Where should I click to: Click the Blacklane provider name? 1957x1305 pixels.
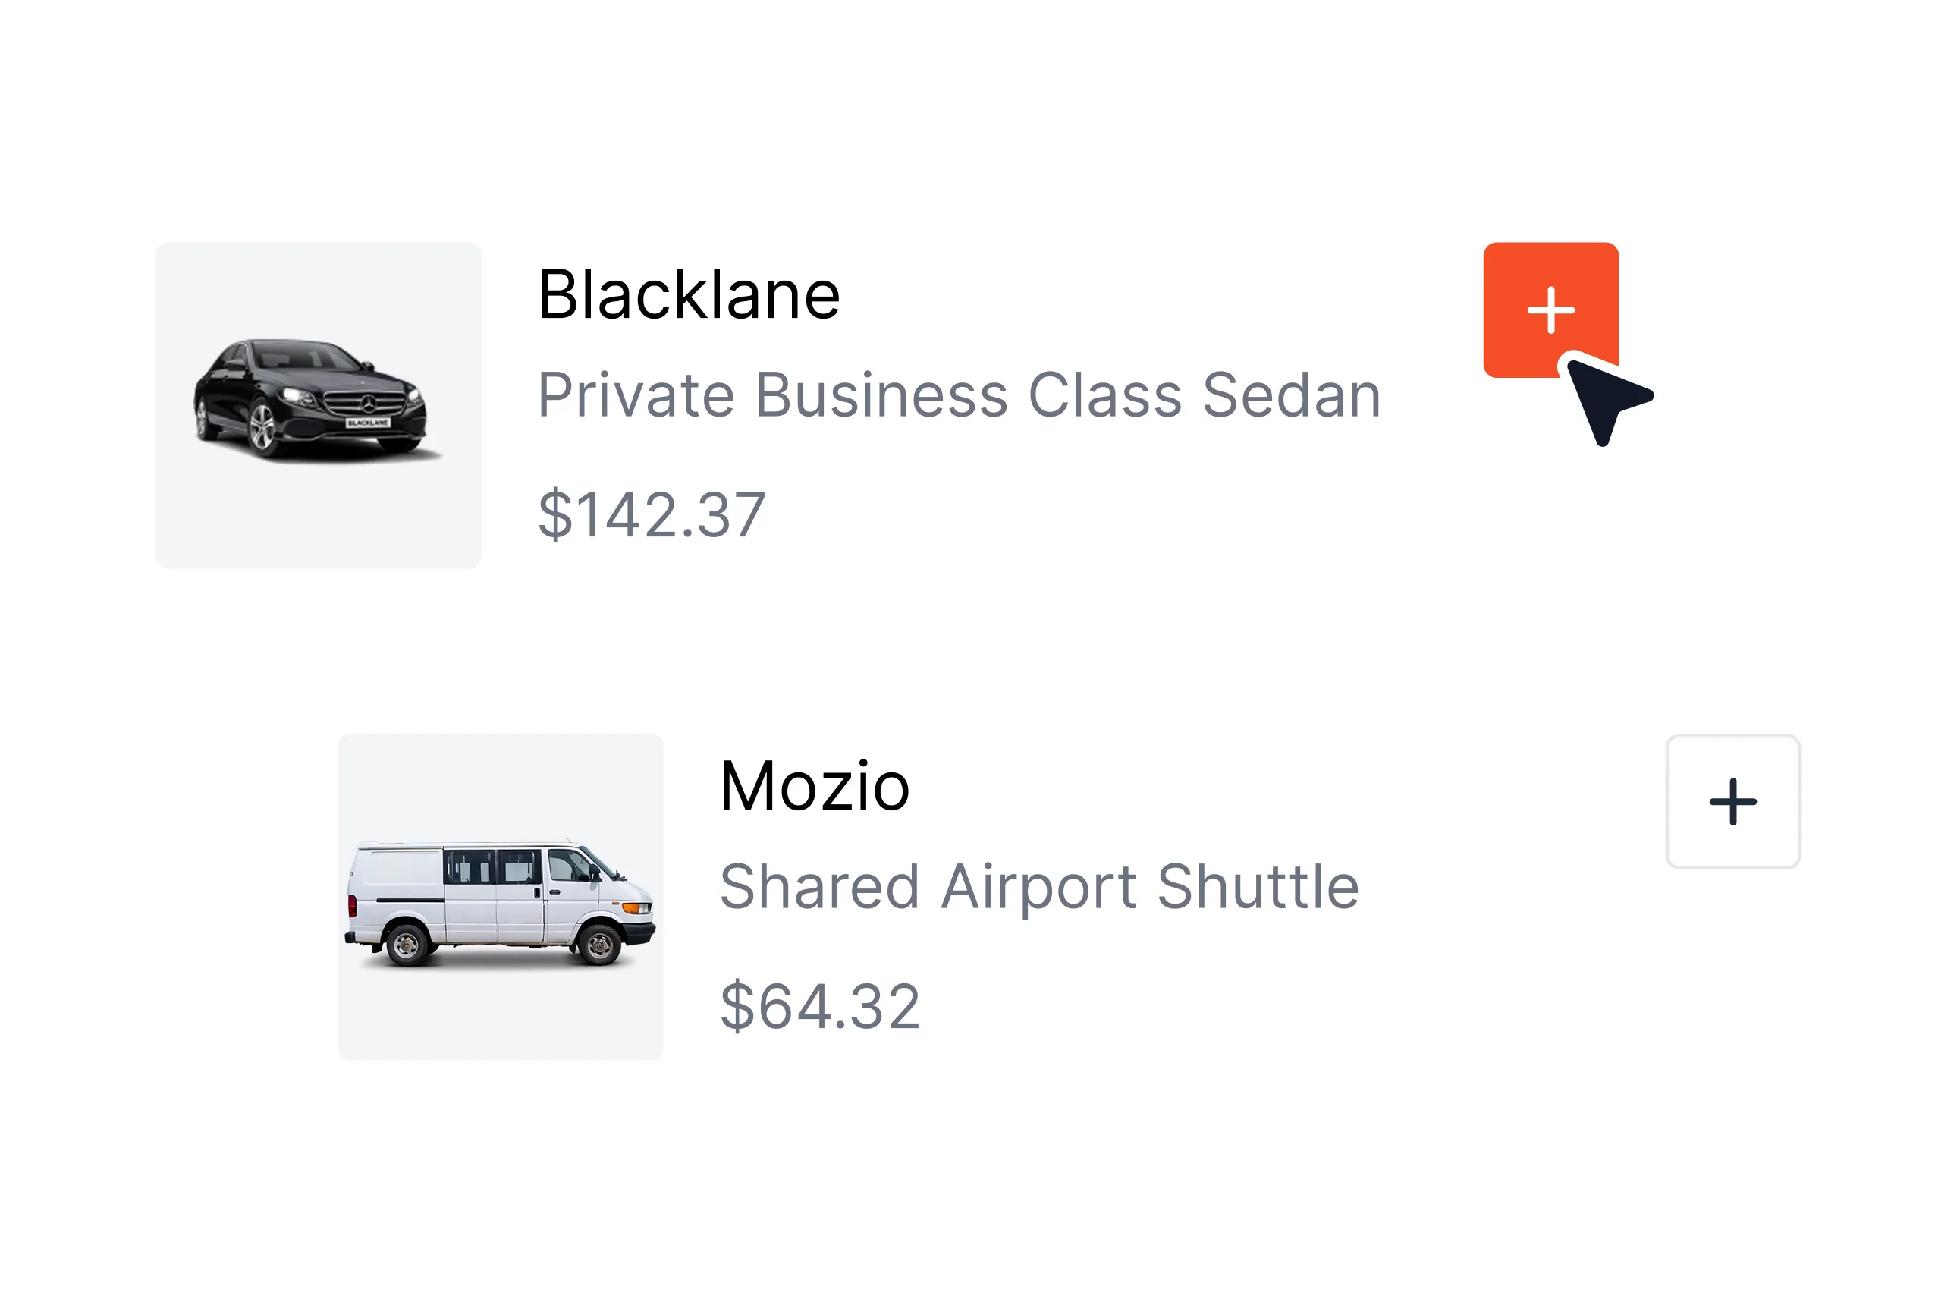coord(689,293)
